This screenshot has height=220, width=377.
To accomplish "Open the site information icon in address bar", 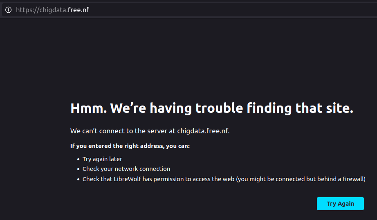I will coord(9,10).
